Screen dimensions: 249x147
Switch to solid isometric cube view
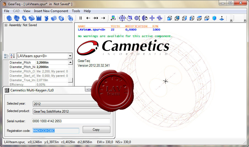tap(214, 18)
